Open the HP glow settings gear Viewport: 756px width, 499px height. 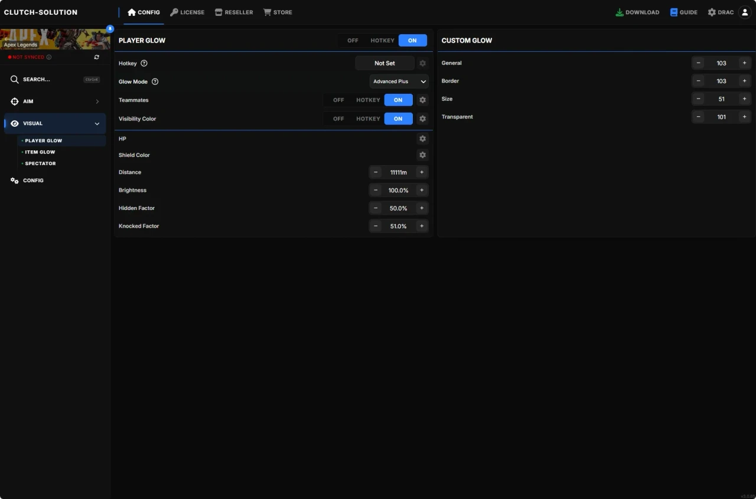(x=422, y=138)
